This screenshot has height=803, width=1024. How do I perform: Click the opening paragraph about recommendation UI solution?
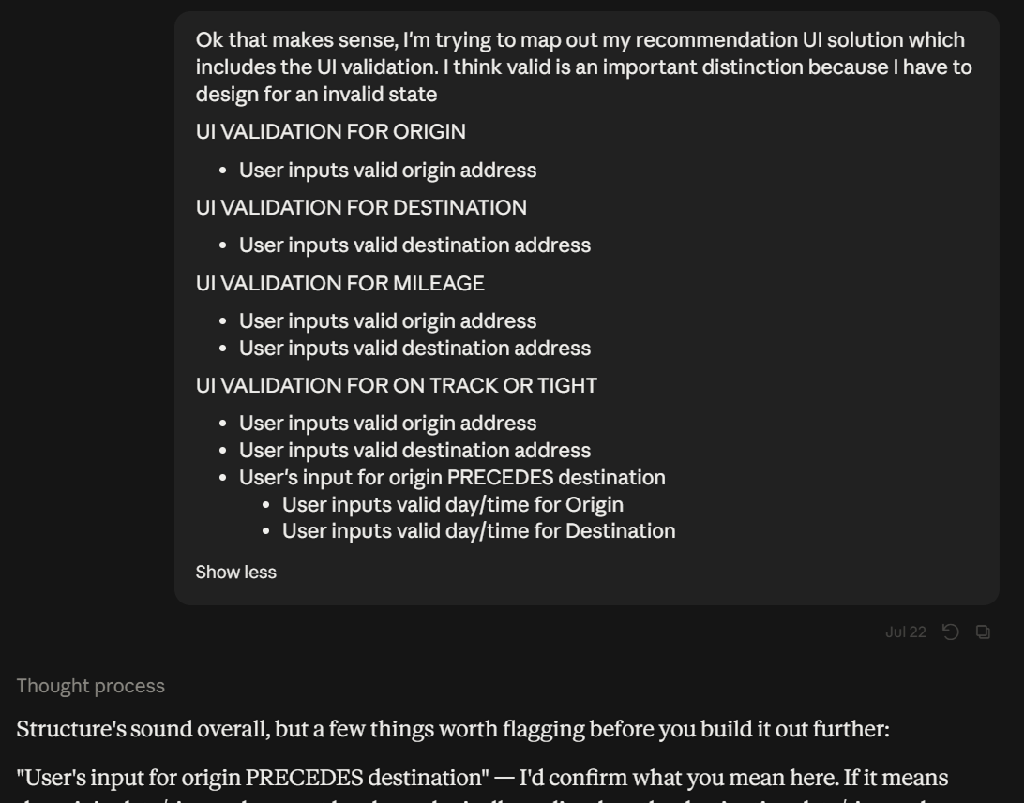(584, 67)
